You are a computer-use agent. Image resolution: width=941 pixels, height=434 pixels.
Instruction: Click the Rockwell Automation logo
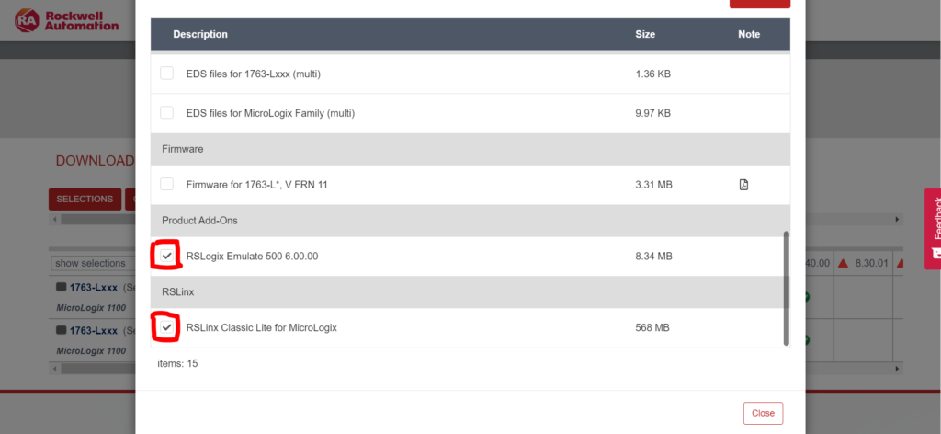coord(67,20)
